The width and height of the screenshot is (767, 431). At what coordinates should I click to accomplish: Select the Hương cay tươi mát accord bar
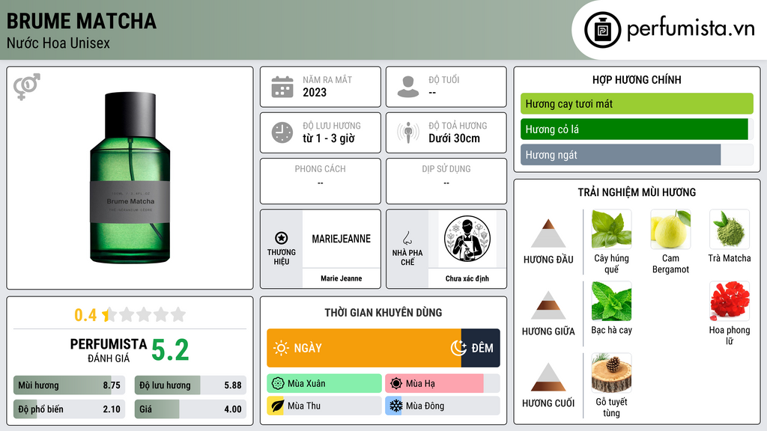(x=637, y=103)
